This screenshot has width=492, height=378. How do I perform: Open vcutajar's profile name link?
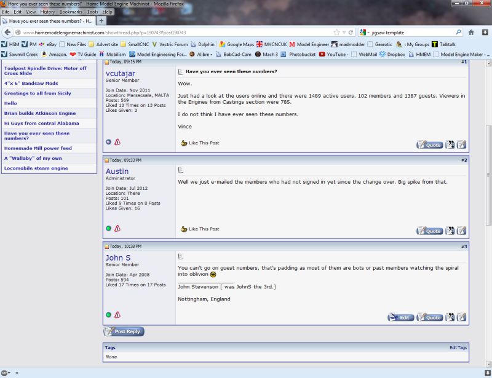click(x=121, y=73)
